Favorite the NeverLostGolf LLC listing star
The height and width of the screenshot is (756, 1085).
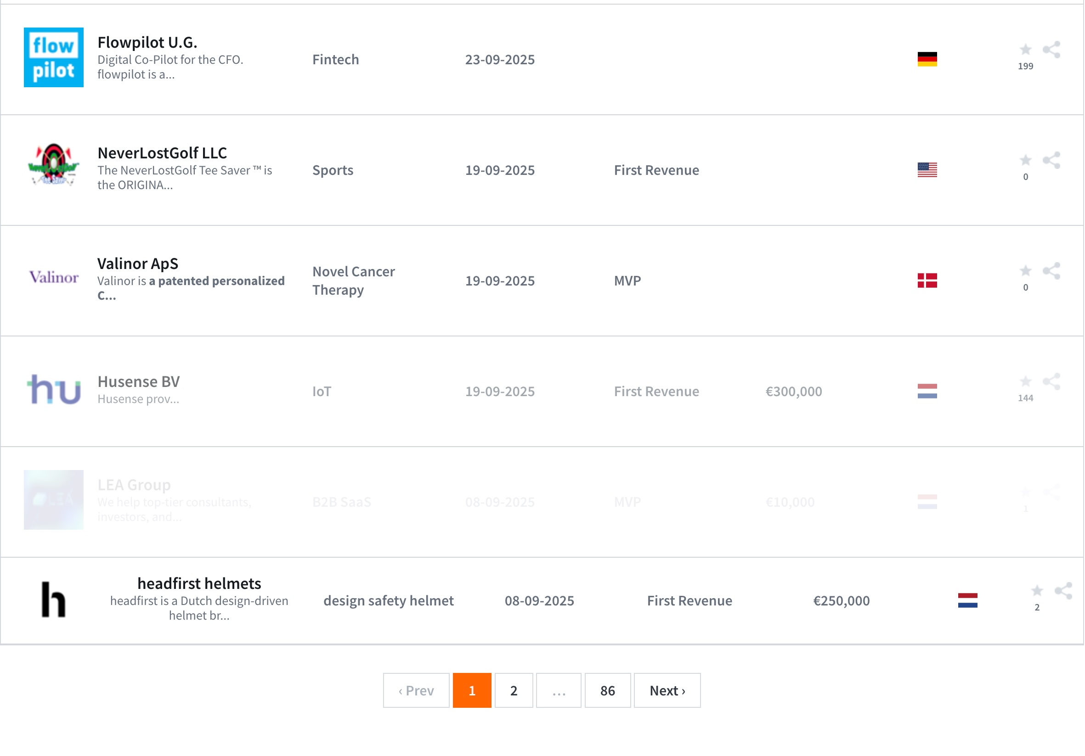point(1025,160)
